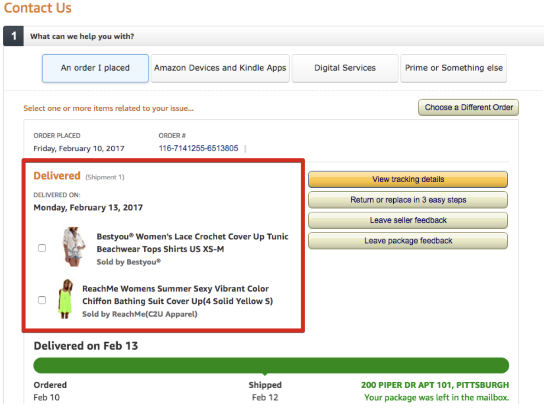This screenshot has width=544, height=408.
Task: Click the Choose a Different Order button
Action: [x=468, y=108]
